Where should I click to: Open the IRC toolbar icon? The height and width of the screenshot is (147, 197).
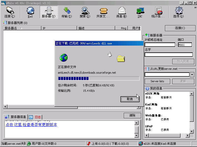140,12
